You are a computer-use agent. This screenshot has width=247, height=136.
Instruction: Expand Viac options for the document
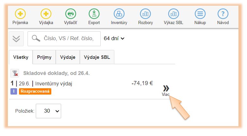[166, 90]
